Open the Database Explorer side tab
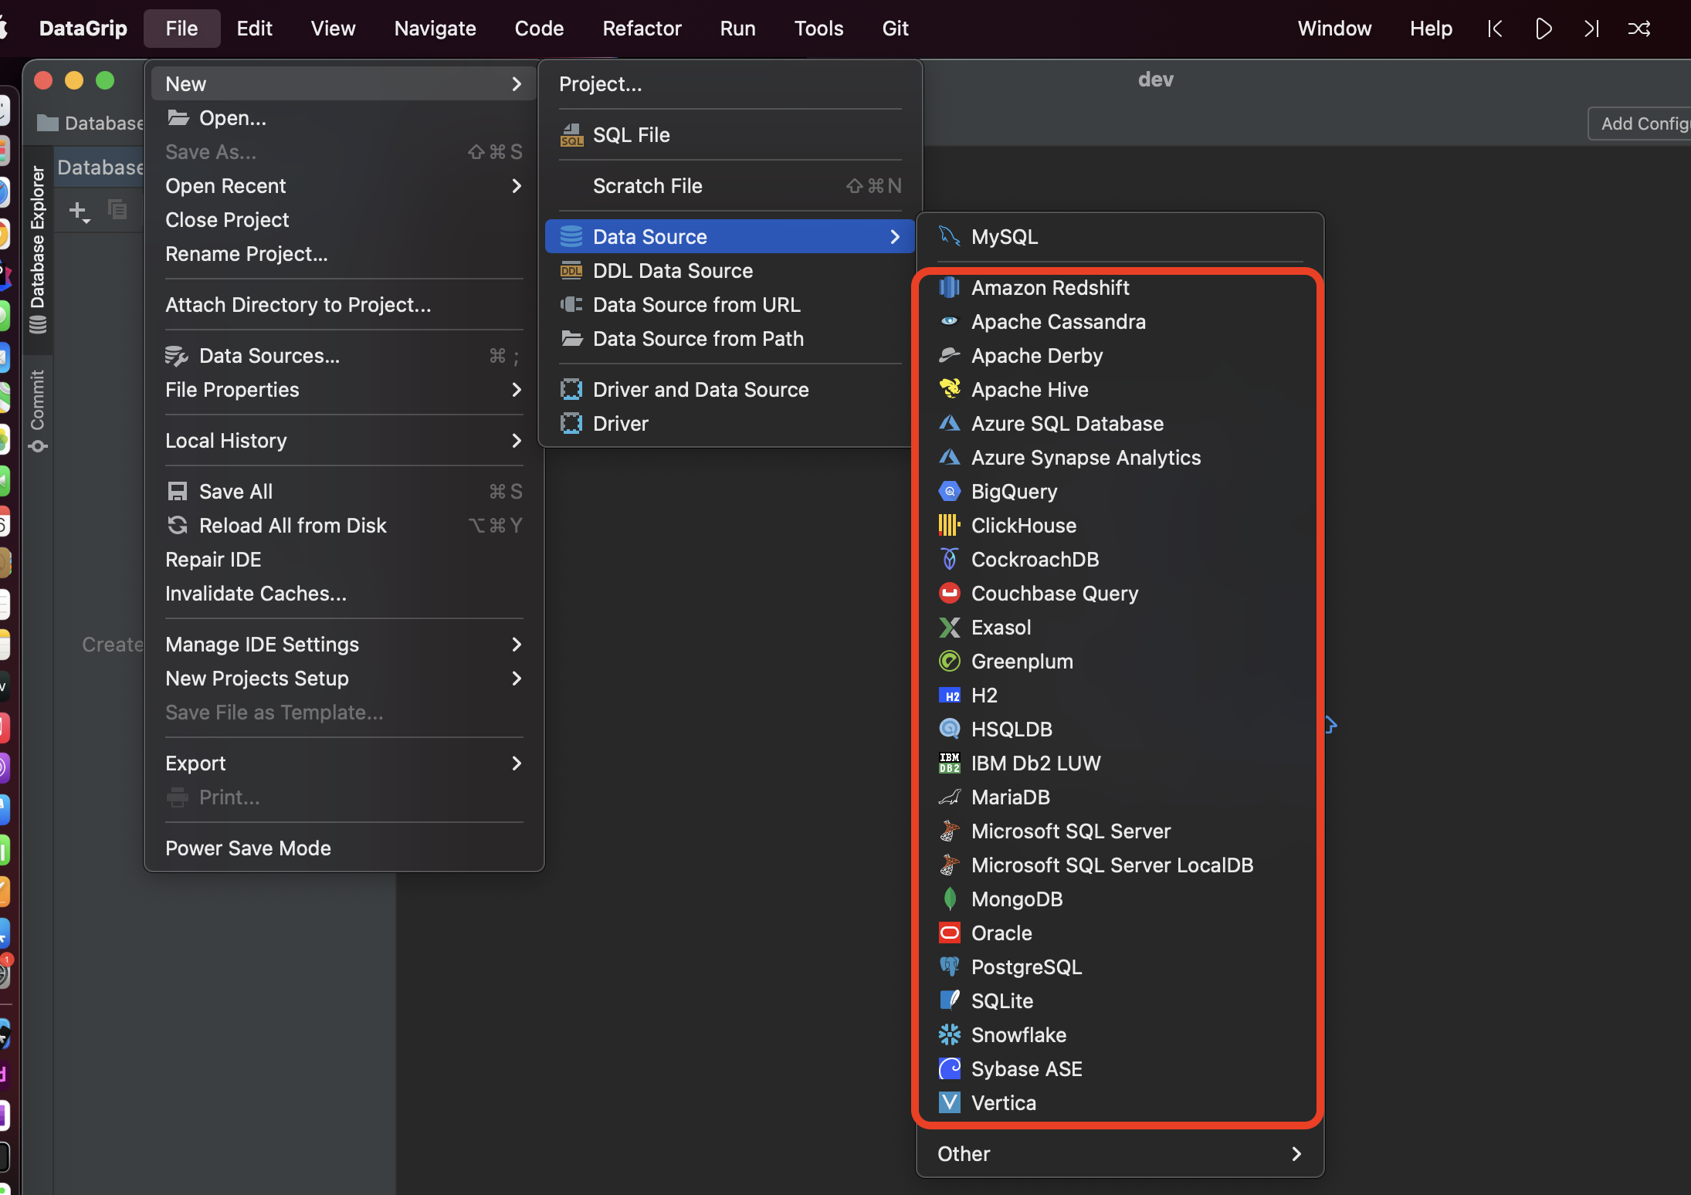Image resolution: width=1691 pixels, height=1195 pixels. click(x=37, y=249)
